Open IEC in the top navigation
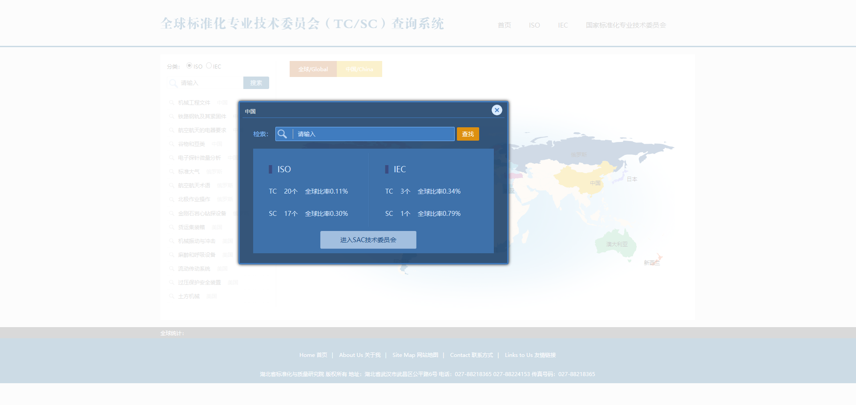 [x=563, y=25]
